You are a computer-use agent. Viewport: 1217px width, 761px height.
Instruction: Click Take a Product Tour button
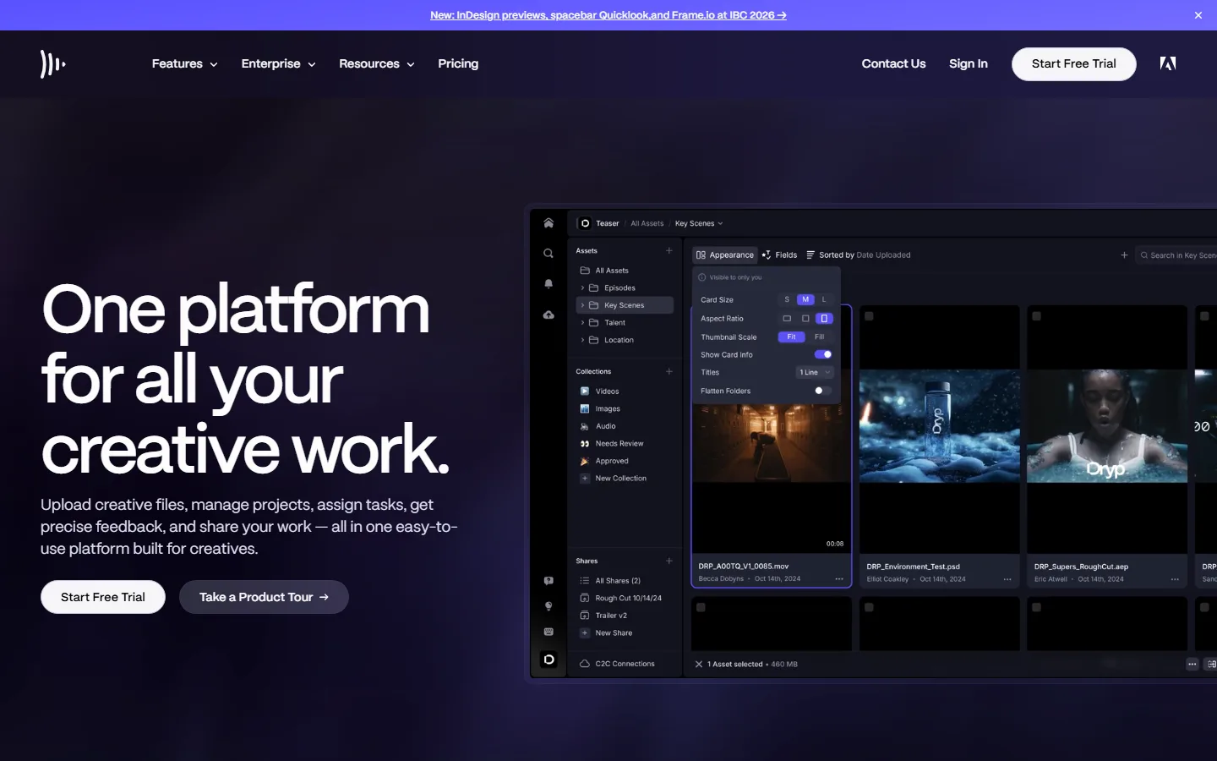(x=264, y=597)
